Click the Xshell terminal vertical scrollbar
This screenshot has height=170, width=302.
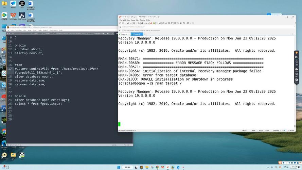(295, 81)
